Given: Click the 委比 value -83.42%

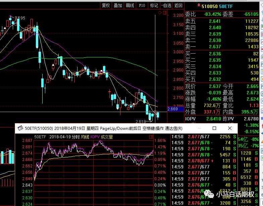Looking at the screenshot, I should tap(212, 14).
